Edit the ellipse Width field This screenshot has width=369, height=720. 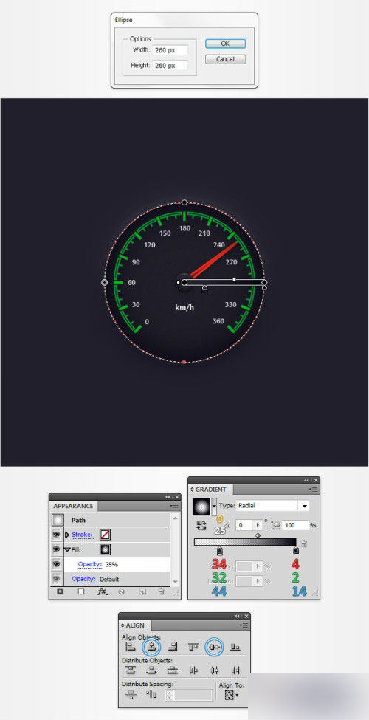[x=170, y=50]
